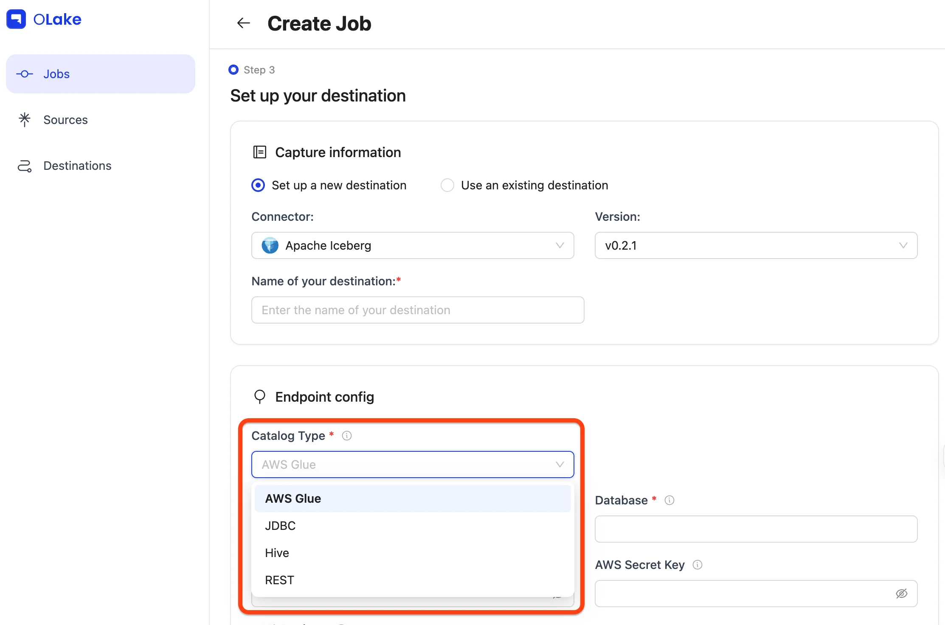Select 'Use an existing destination' radio
This screenshot has height=625, width=945.
point(447,185)
